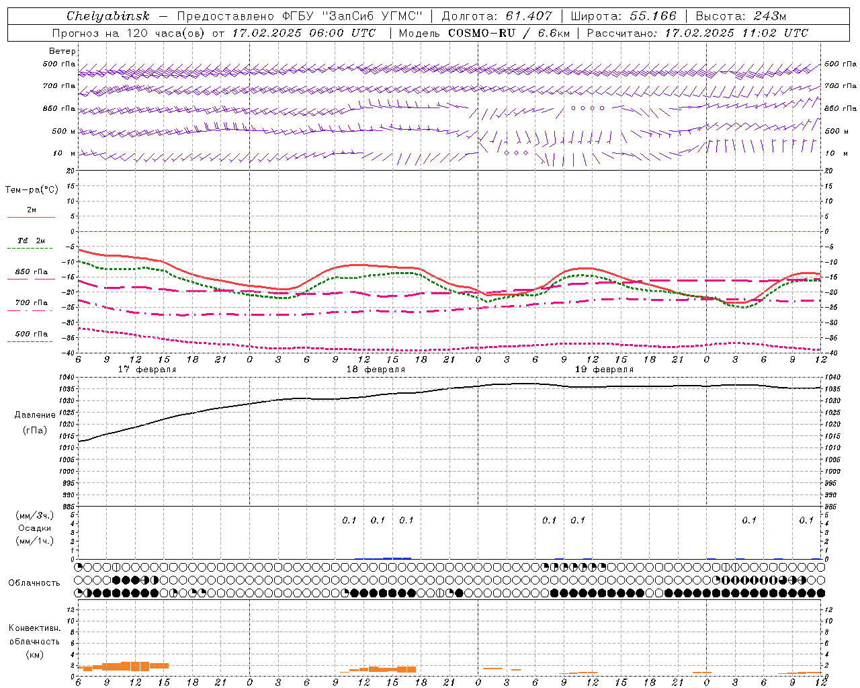Click the Chelyabinsk station title
860x688 pixels.
pos(108,16)
